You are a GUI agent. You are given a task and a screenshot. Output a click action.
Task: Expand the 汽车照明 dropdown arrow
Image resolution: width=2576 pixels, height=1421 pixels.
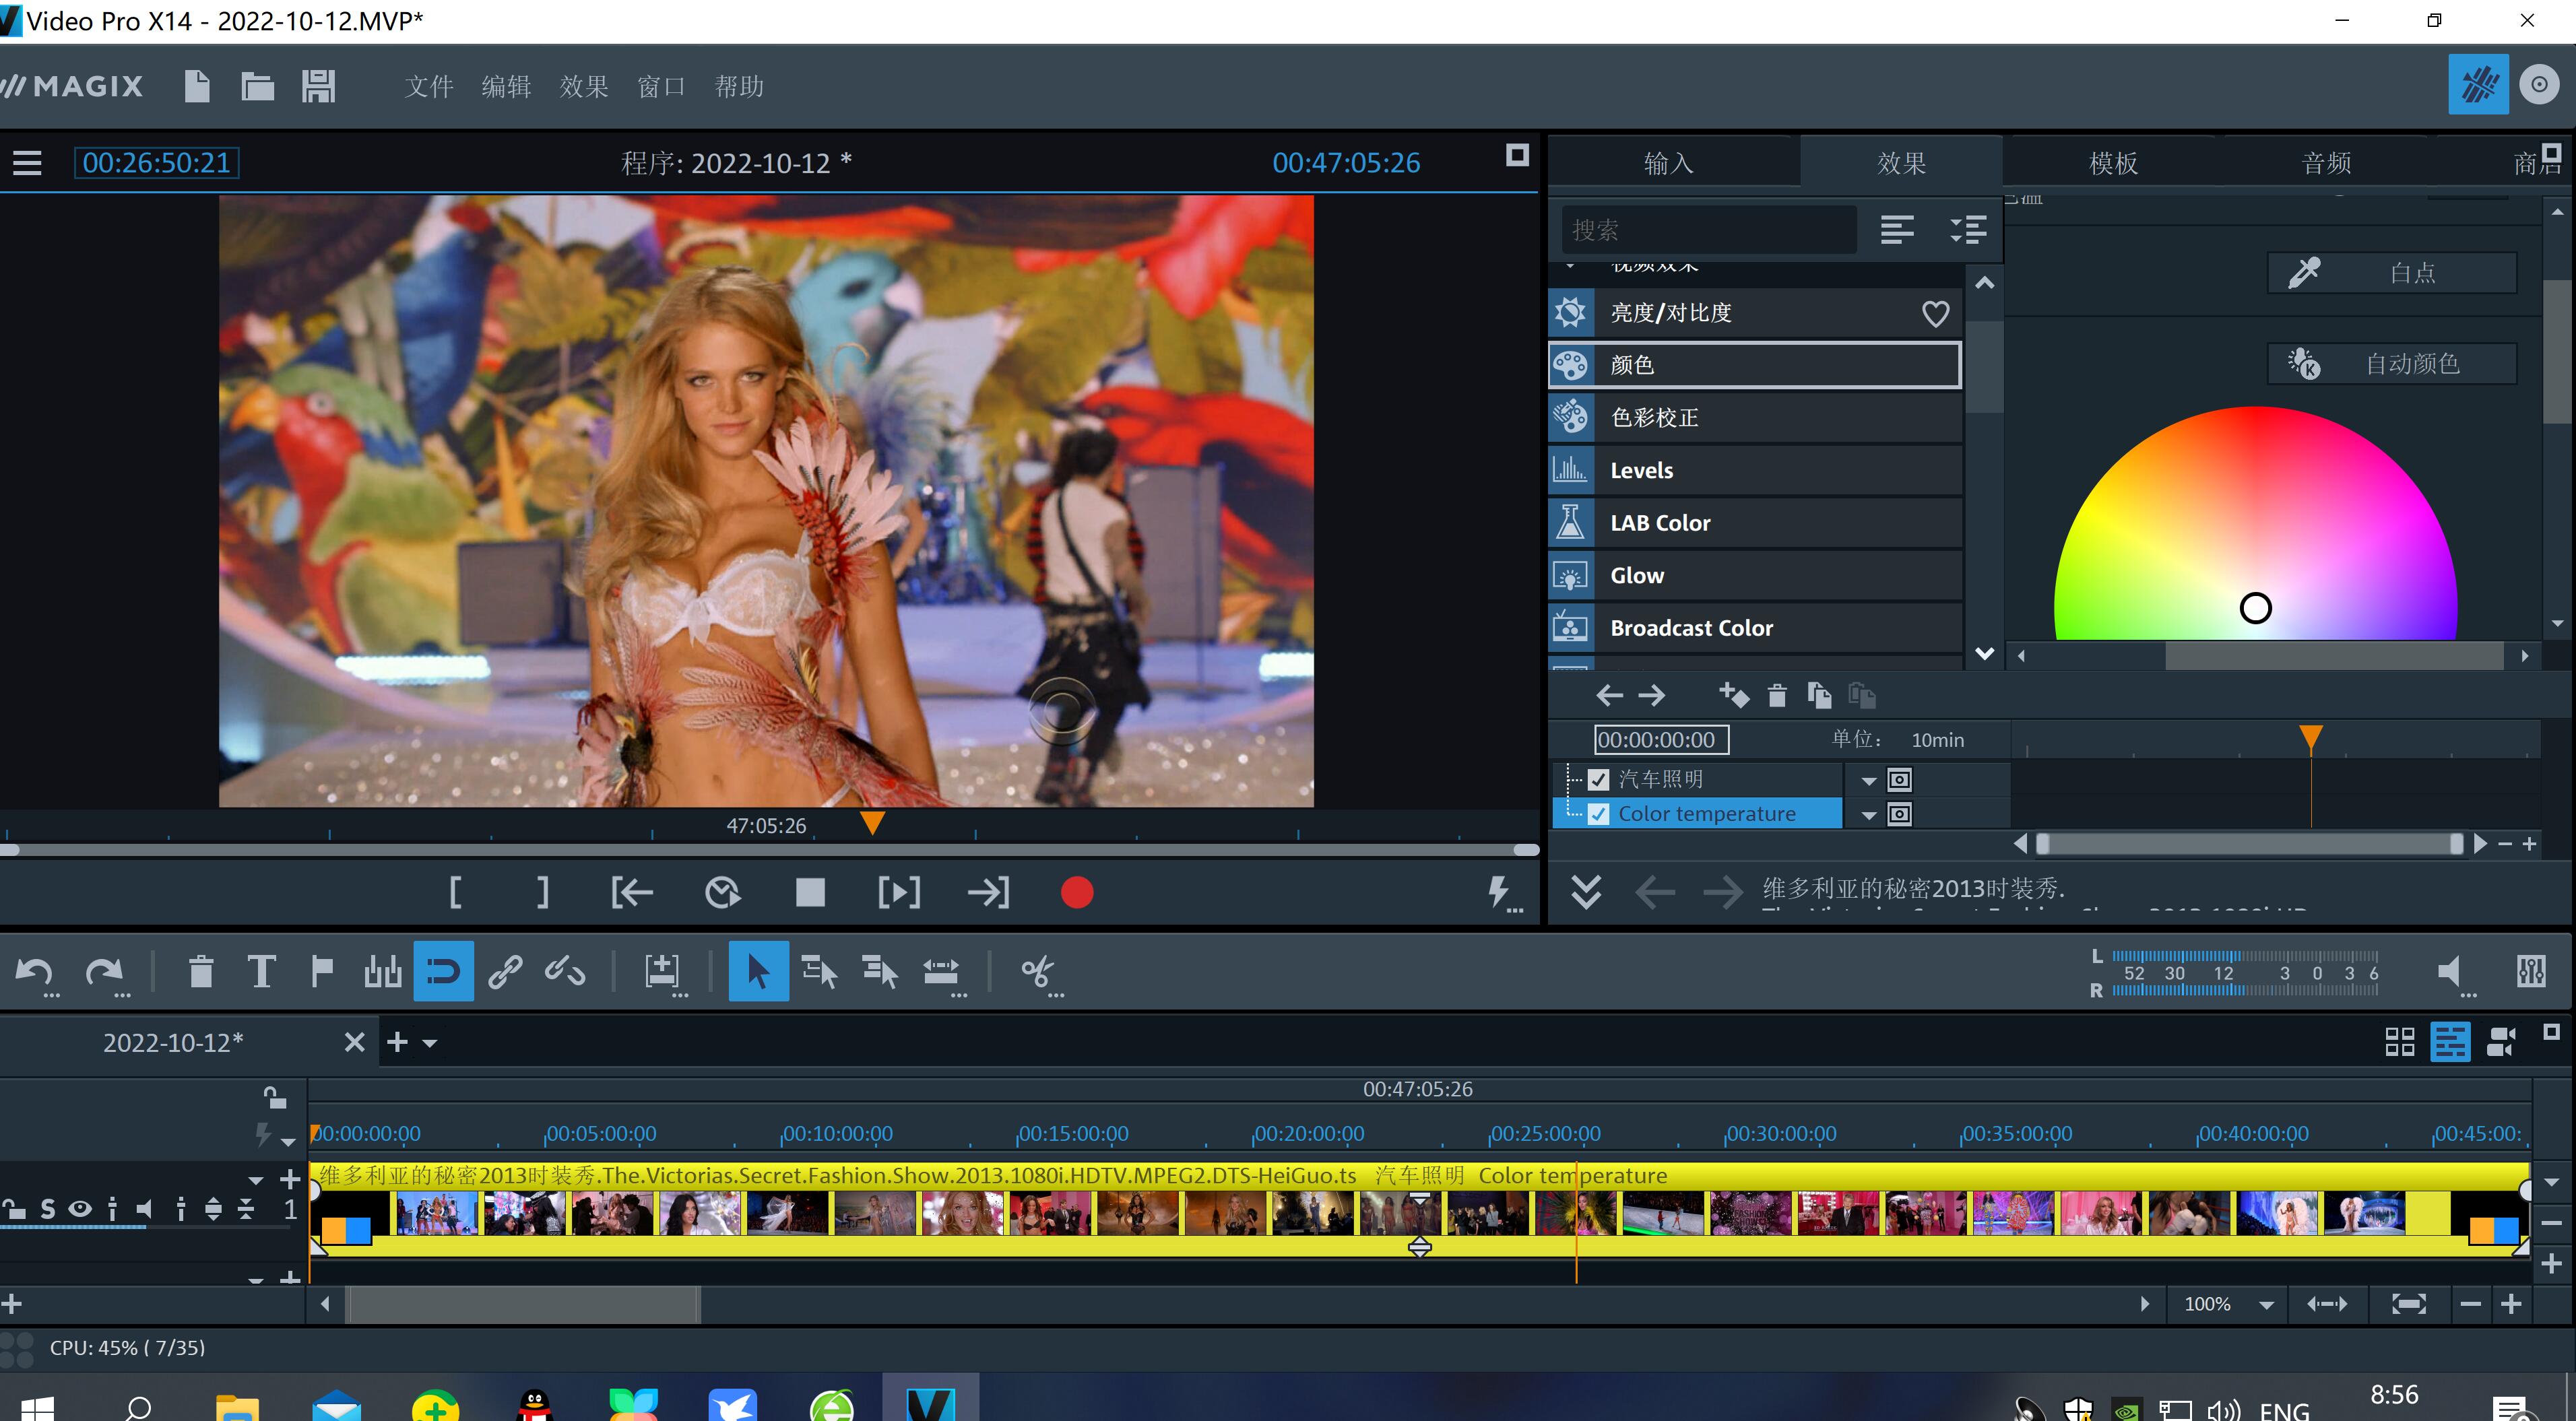click(1868, 781)
